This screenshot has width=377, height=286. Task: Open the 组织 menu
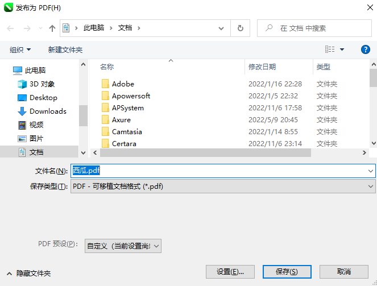20,49
